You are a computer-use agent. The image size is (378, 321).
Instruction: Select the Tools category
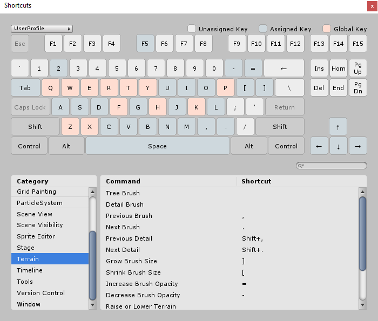50,282
